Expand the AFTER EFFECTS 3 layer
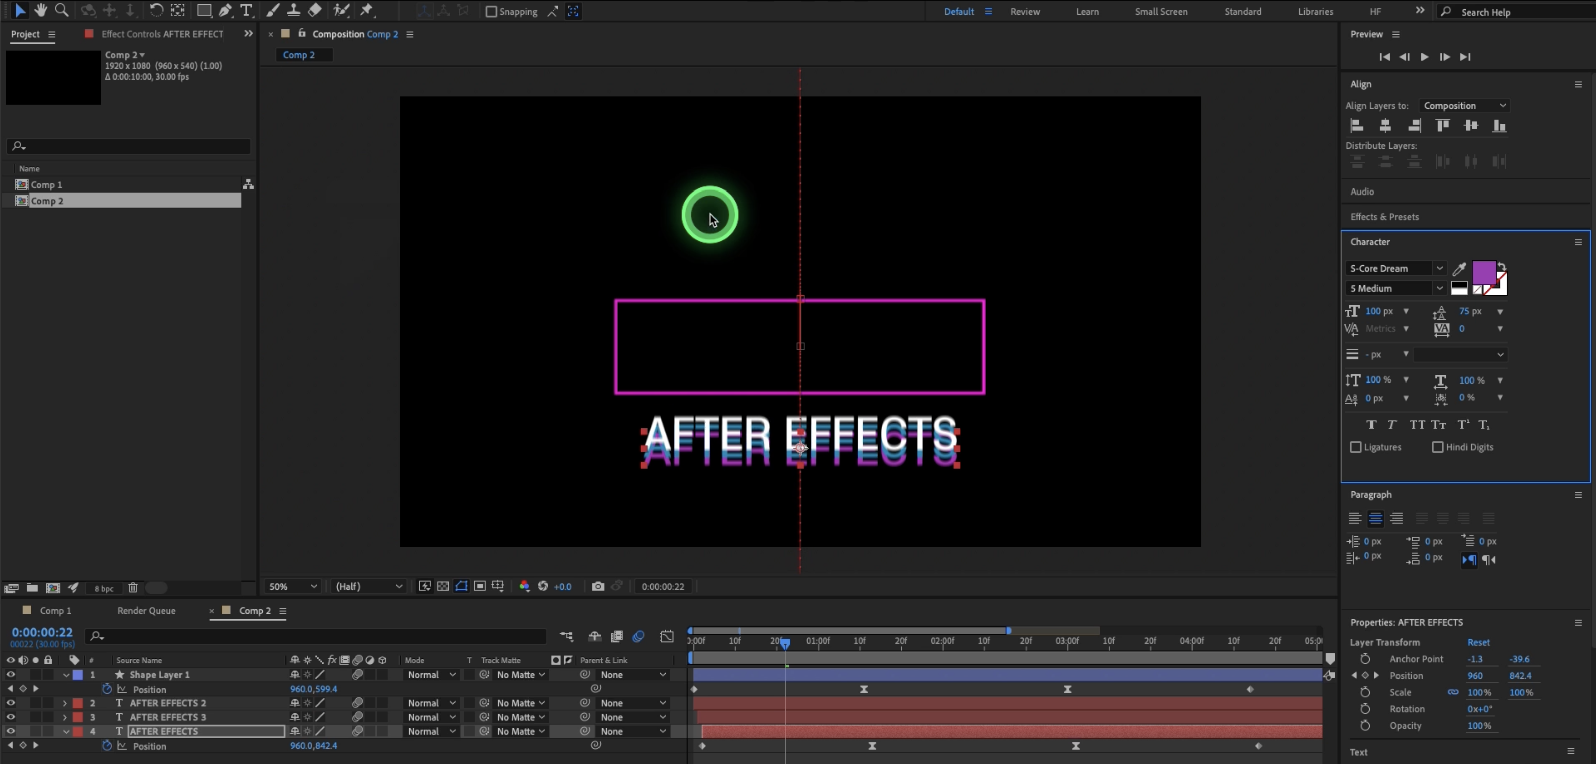This screenshot has height=764, width=1596. (x=65, y=717)
